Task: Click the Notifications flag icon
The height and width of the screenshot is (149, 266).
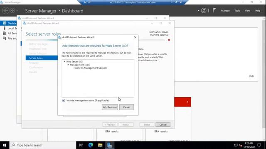Action: pos(214,10)
